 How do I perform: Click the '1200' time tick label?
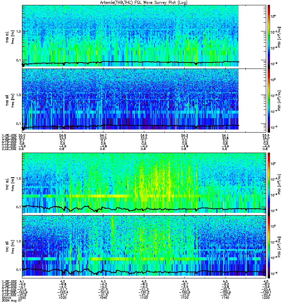[x=266, y=298]
